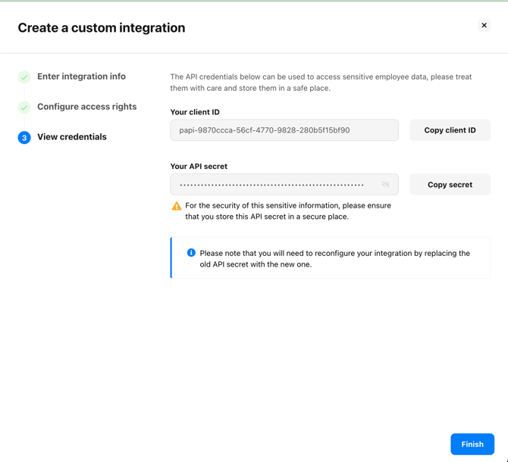Click the green check beside Enter integration info

24,77
